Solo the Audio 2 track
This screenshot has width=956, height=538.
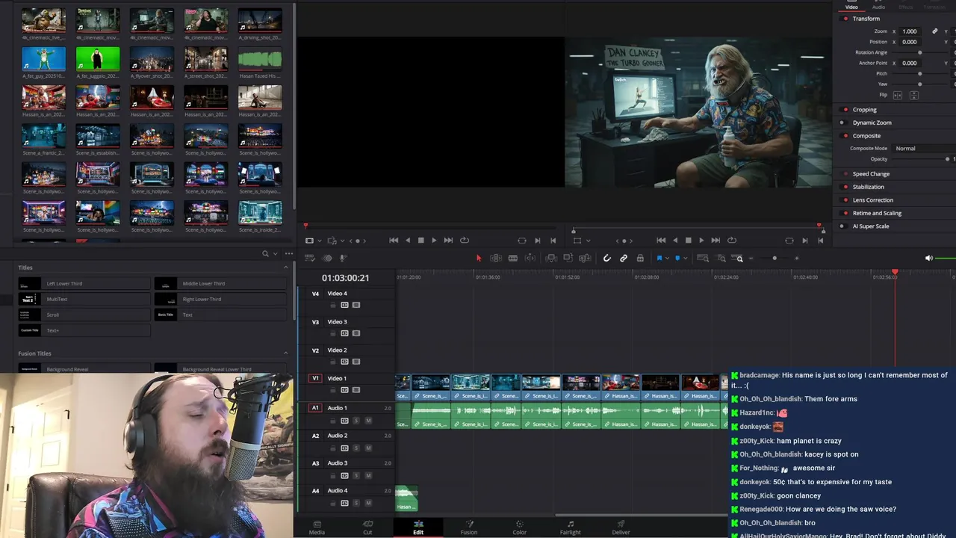click(x=356, y=448)
